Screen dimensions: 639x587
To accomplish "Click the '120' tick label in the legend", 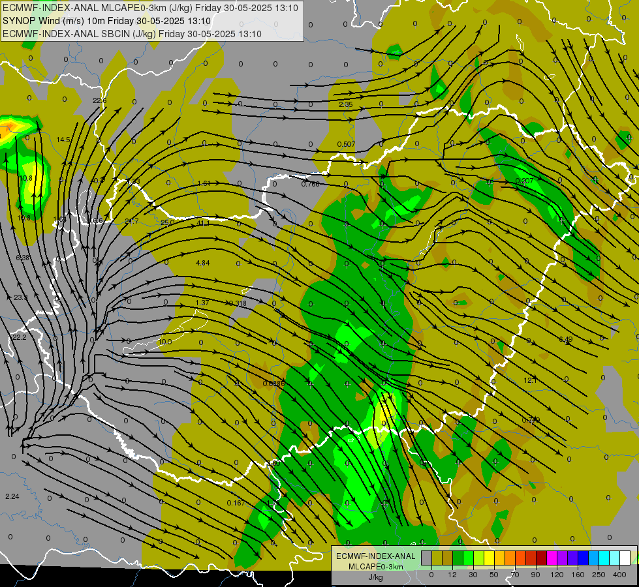I will click(557, 575).
